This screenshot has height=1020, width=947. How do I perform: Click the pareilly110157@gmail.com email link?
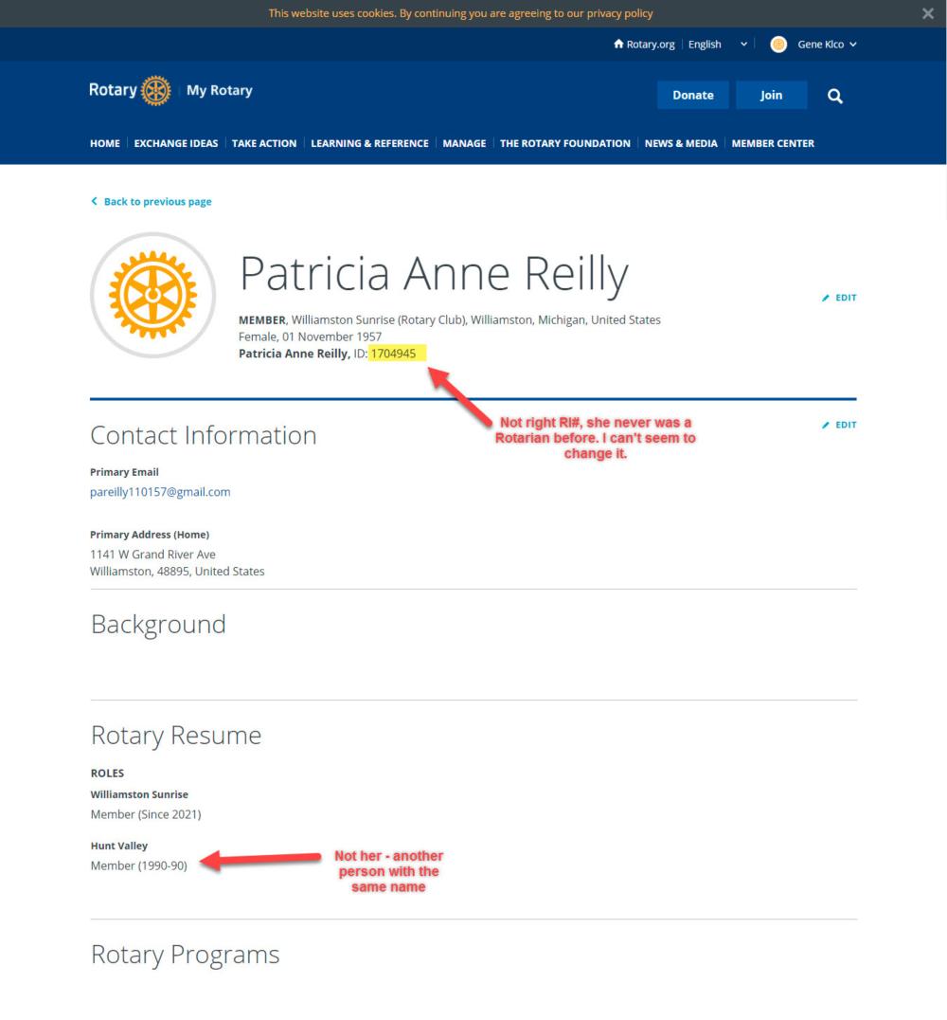click(x=160, y=492)
